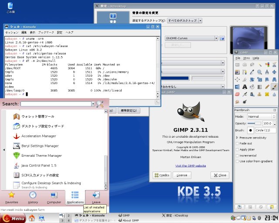This screenshot has width=279, height=223.
Task: Click the application menu Search input field
Action: click(x=56, y=104)
